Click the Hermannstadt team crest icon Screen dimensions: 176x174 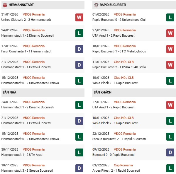[5, 5]
